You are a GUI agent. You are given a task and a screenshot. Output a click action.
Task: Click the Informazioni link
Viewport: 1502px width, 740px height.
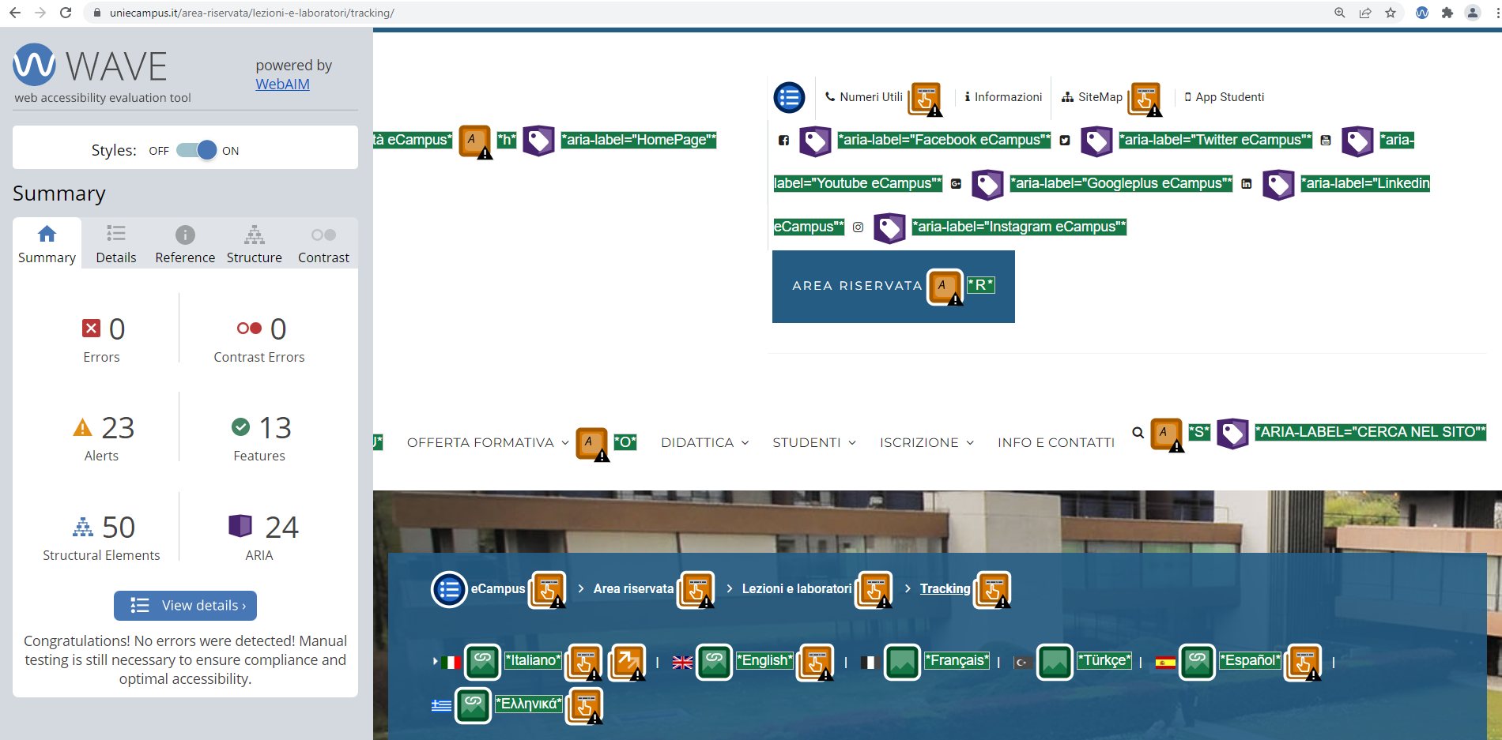click(x=1003, y=97)
